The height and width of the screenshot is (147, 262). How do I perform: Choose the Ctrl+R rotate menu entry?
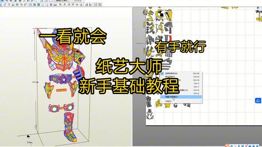(181, 77)
